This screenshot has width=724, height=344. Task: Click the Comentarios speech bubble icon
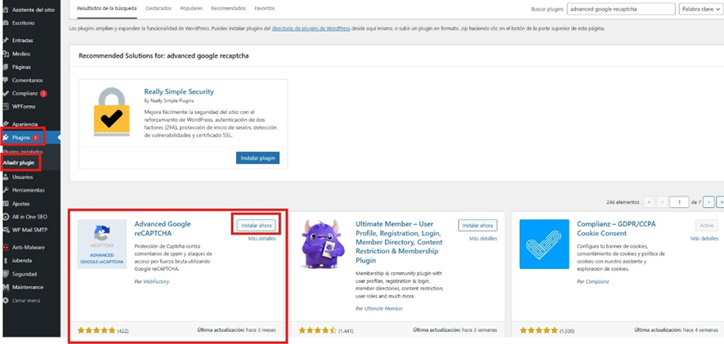click(6, 80)
